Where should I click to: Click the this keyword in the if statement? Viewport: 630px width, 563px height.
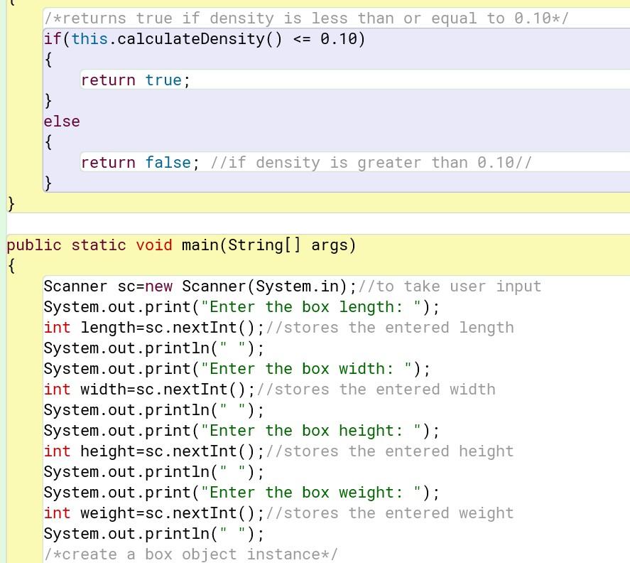[x=86, y=39]
